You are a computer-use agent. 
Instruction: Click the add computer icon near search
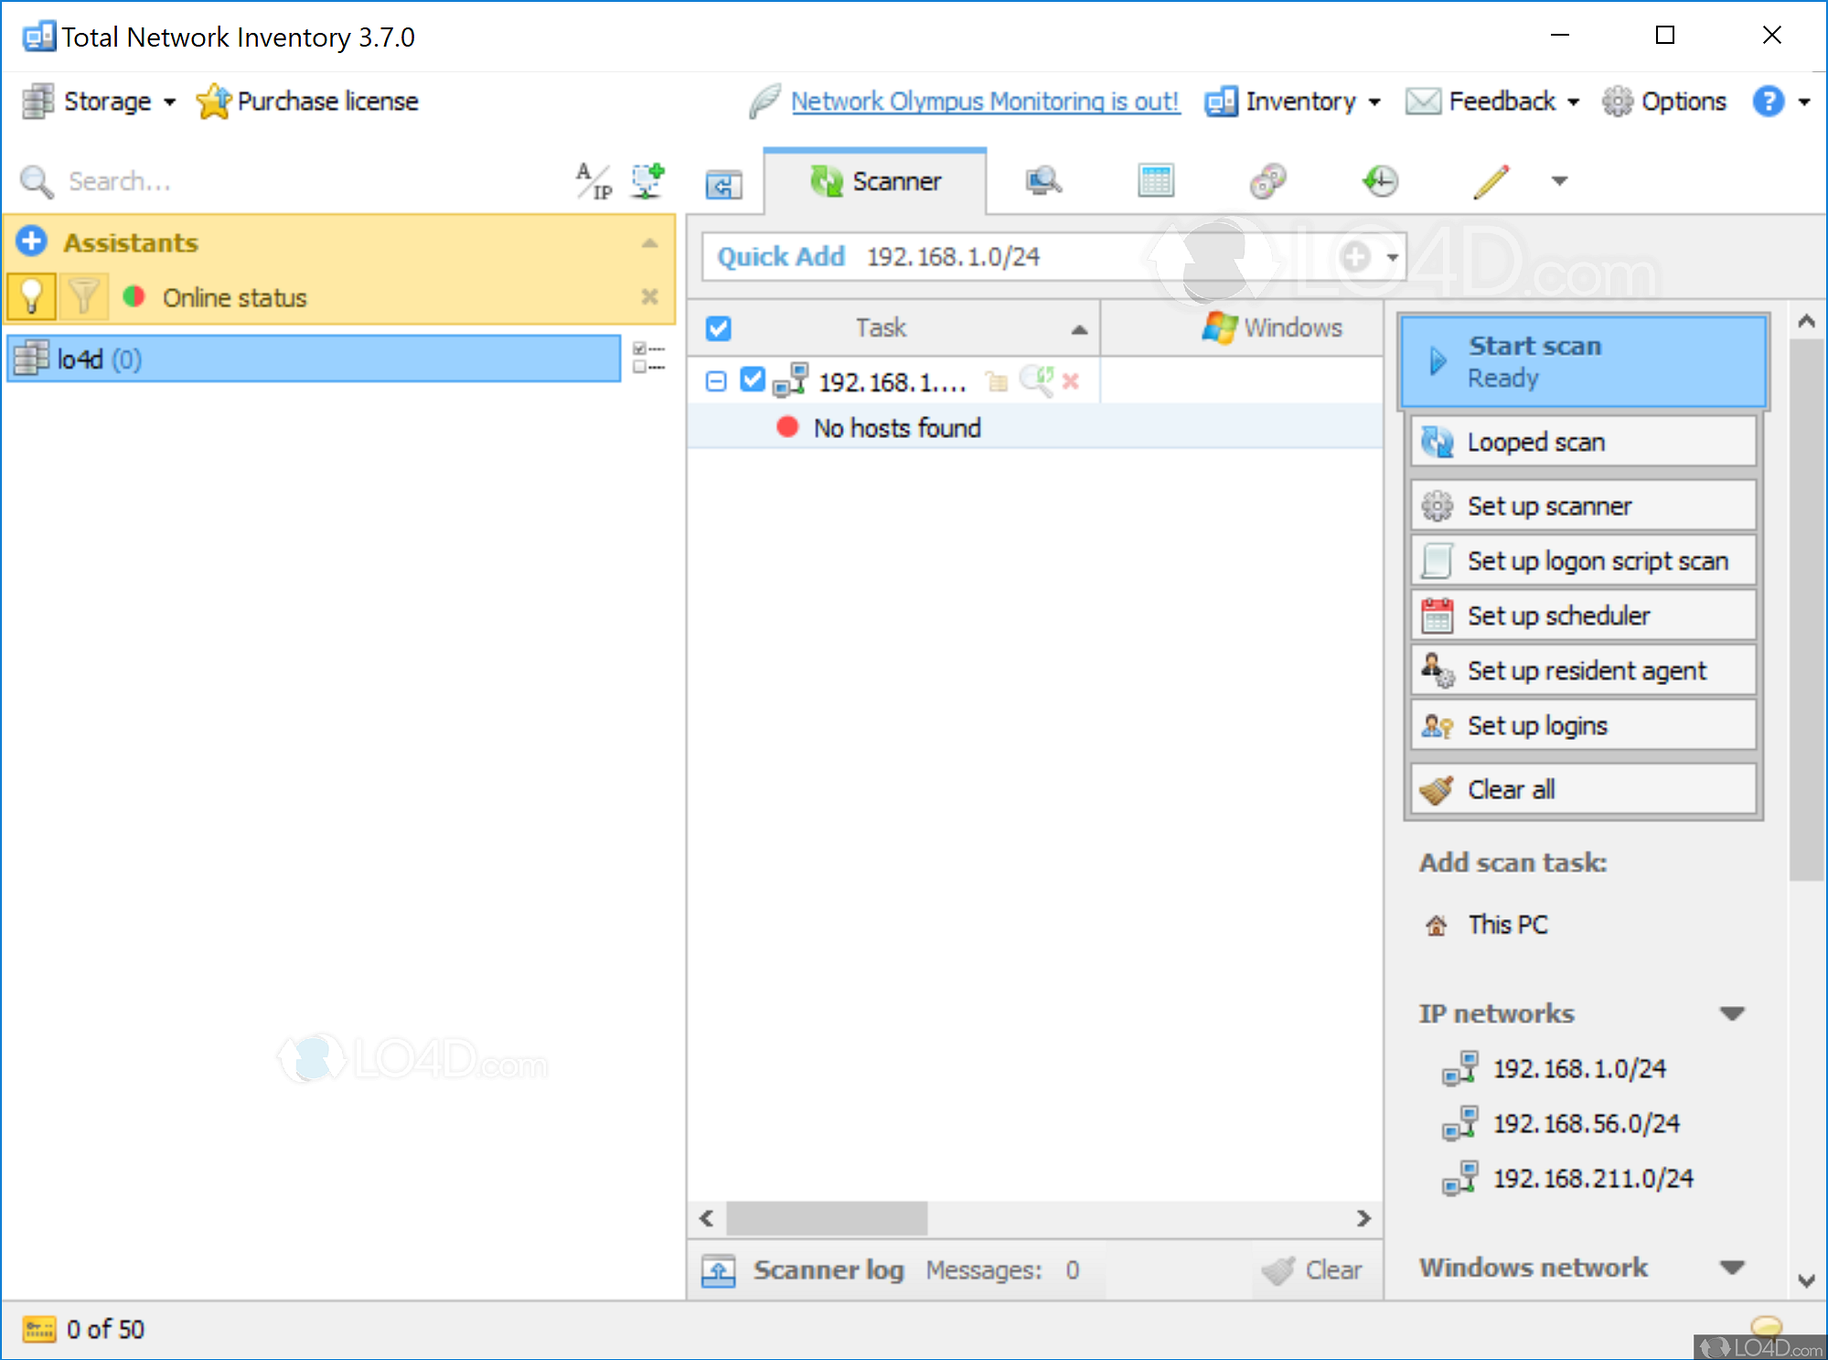647,180
